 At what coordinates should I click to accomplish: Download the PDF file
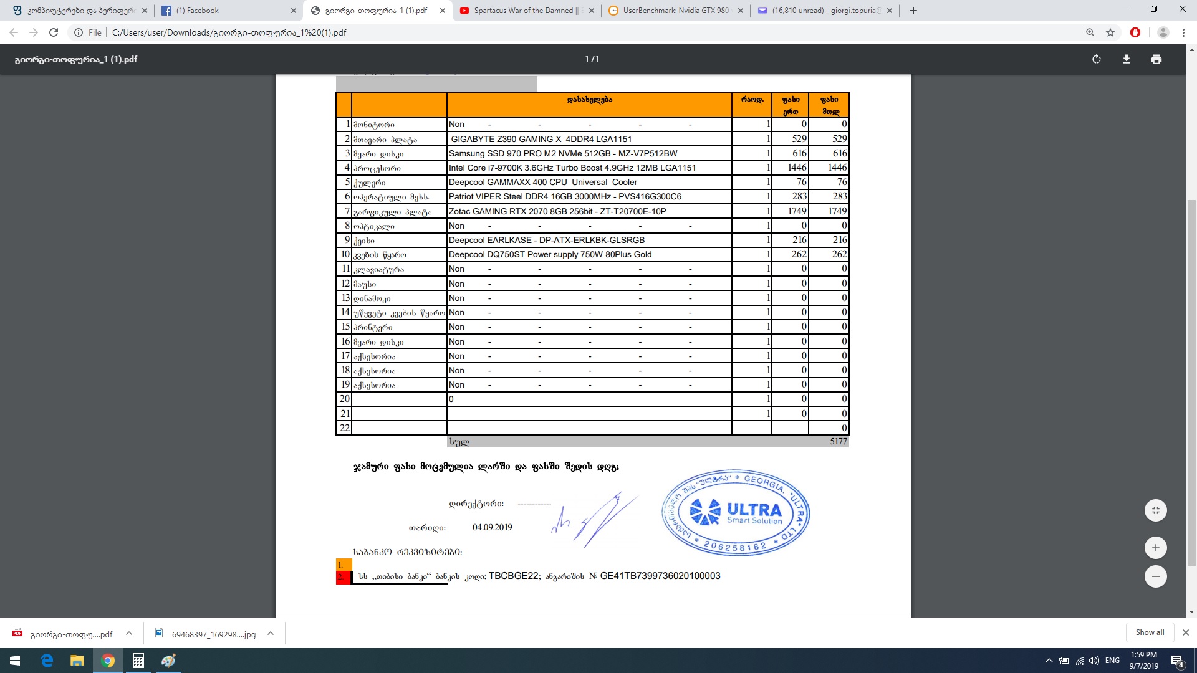[x=1127, y=59]
